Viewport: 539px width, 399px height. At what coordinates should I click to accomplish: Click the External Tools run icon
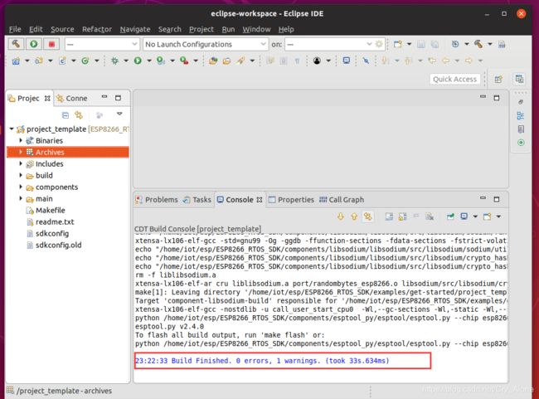coord(184,61)
